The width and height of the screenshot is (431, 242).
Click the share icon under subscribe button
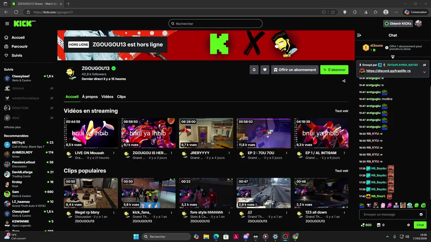click(x=344, y=81)
